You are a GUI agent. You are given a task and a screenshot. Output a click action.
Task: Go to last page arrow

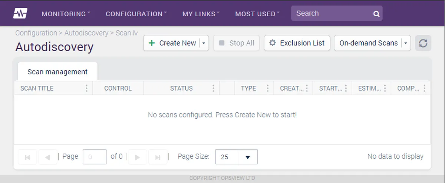(x=158, y=157)
